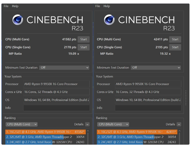The image size is (192, 148).
Task: Click Info input field in left window
Action: (56, 108)
